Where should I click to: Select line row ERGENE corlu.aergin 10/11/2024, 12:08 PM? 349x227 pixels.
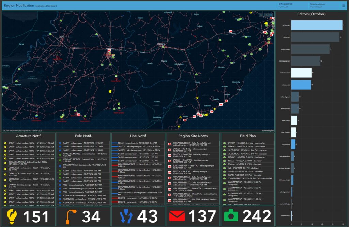point(138,202)
